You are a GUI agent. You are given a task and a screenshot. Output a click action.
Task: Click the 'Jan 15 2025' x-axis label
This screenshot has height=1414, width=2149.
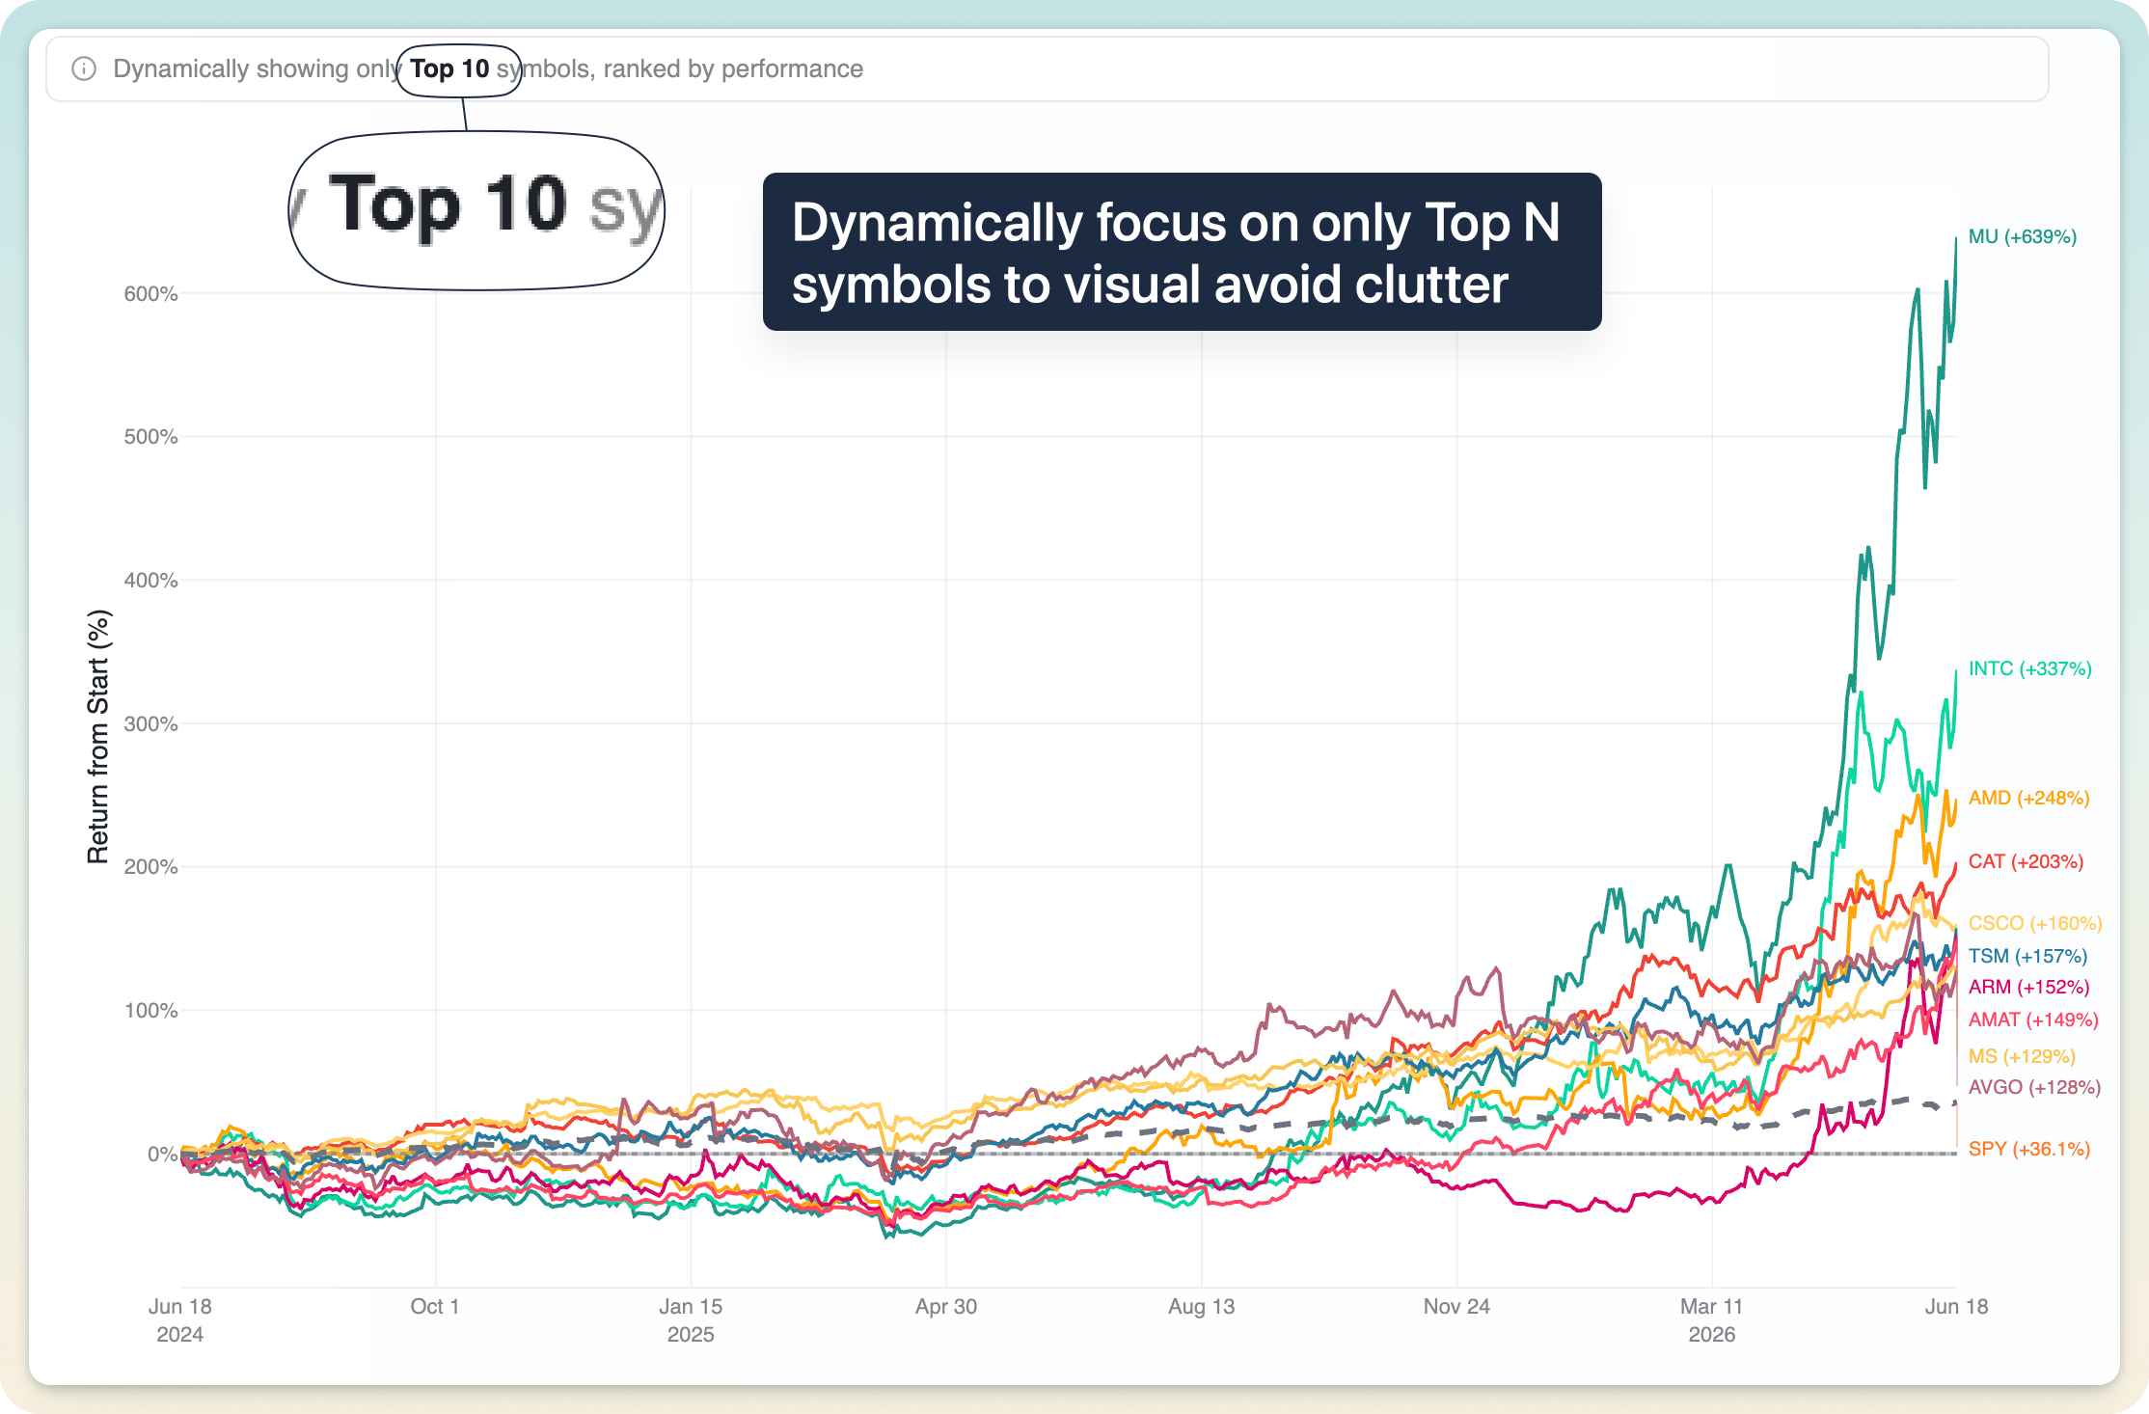click(691, 1320)
